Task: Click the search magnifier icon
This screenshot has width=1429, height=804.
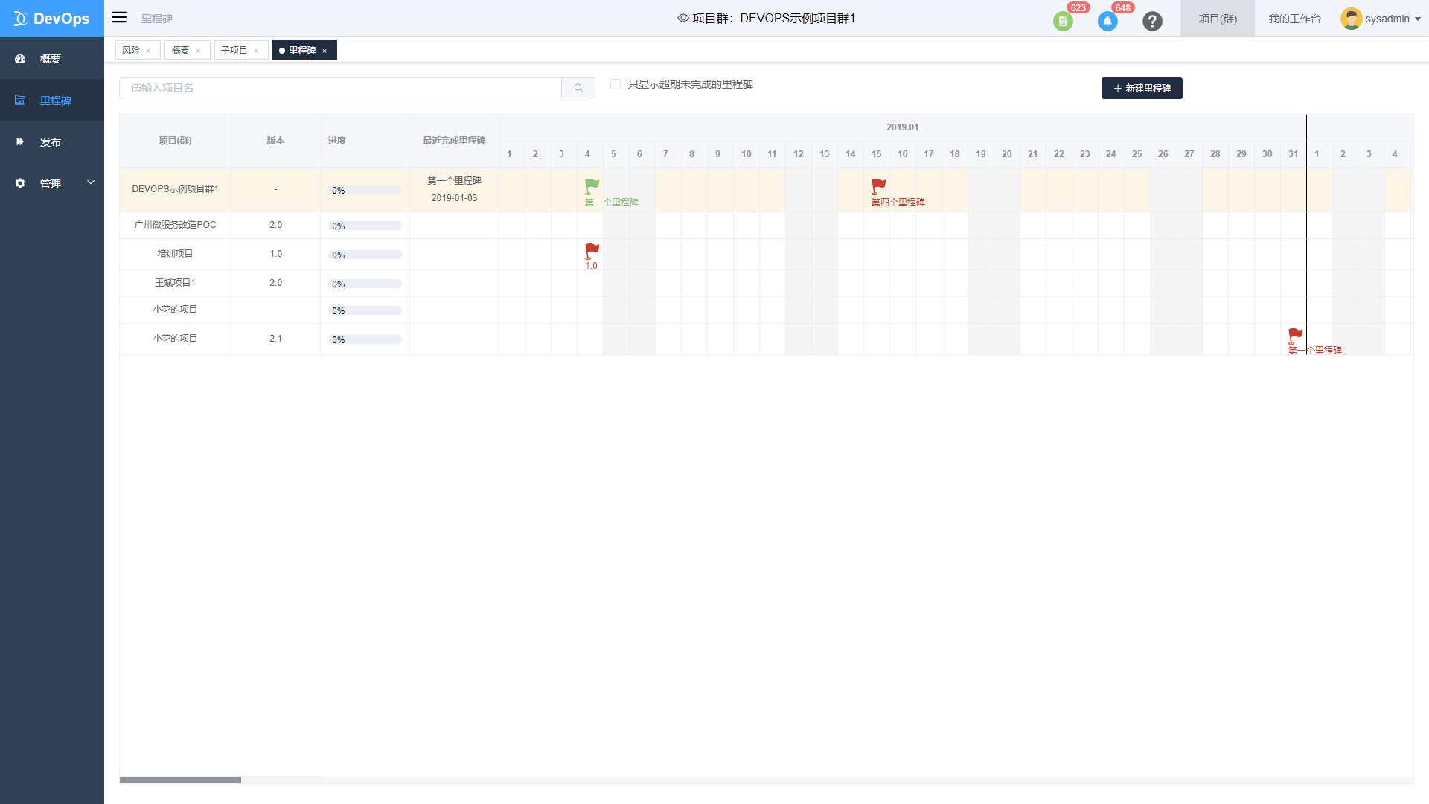Action: tap(578, 88)
